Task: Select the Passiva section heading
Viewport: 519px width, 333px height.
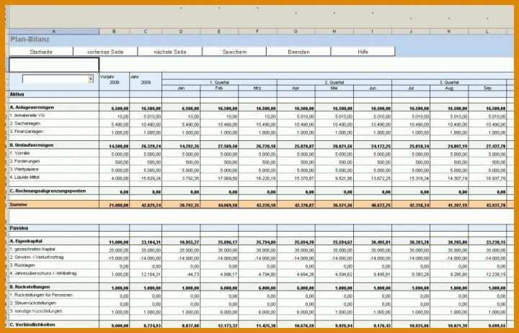Action: click(19, 228)
